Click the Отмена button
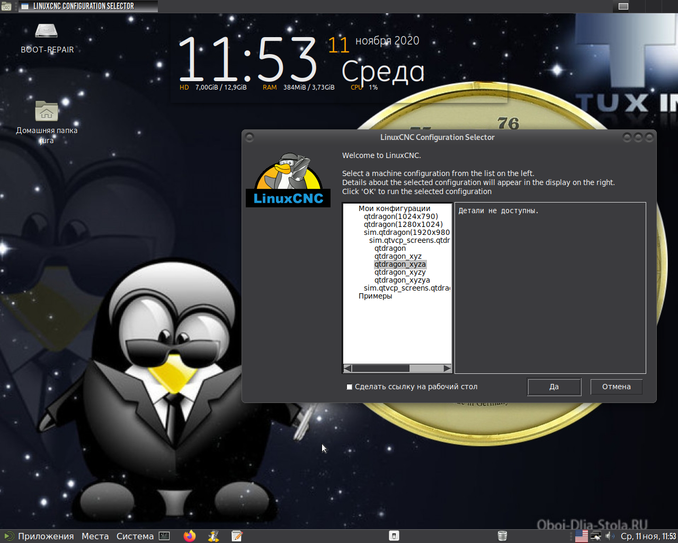Image resolution: width=678 pixels, height=543 pixels. coord(616,387)
